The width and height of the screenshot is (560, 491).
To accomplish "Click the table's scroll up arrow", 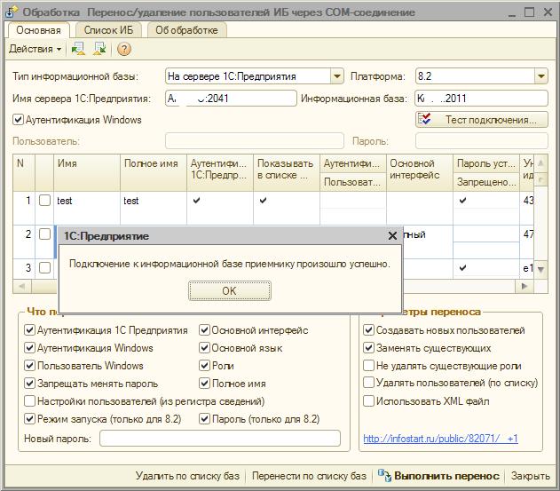I will pos(540,163).
